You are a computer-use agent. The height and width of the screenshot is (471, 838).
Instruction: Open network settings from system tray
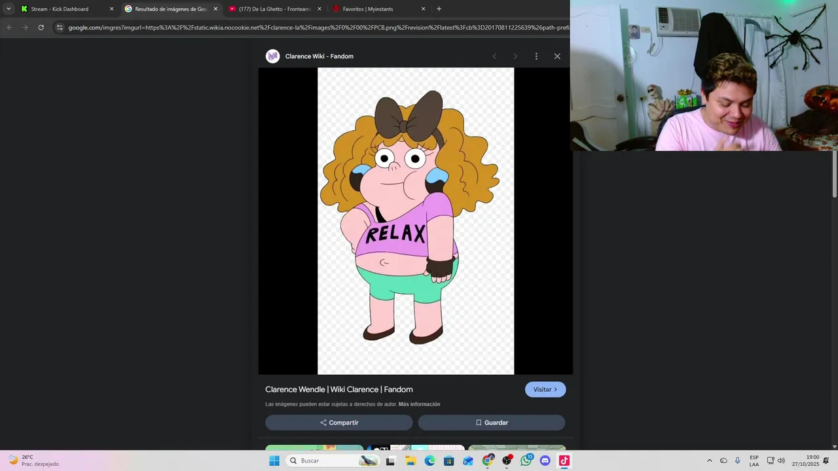pyautogui.click(x=771, y=461)
